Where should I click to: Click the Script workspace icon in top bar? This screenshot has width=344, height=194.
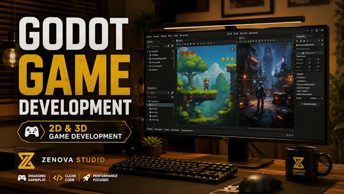point(241,33)
